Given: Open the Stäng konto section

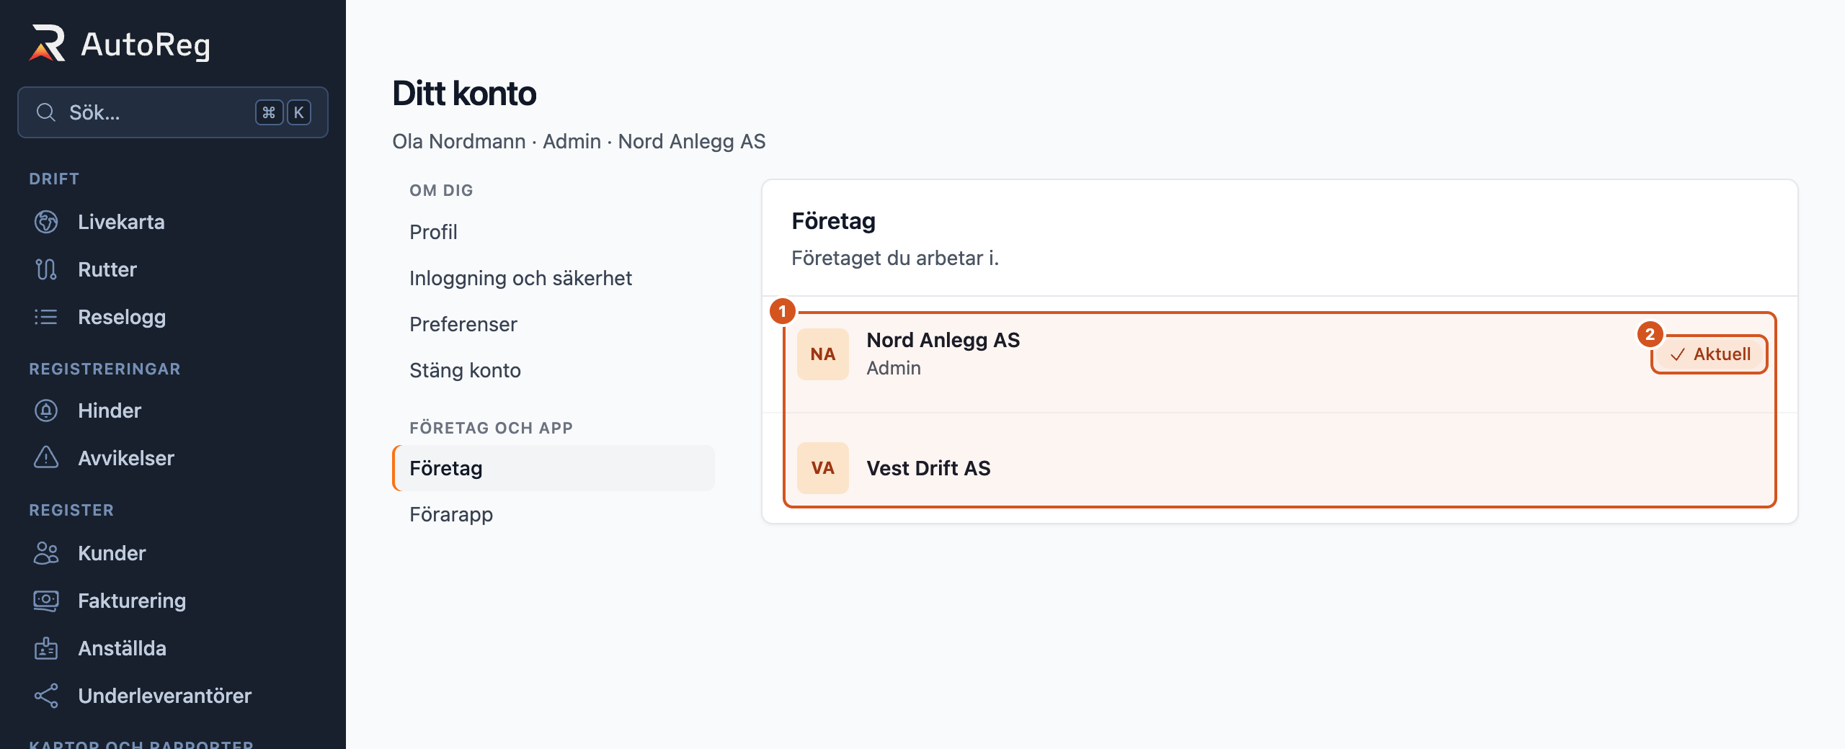Looking at the screenshot, I should tap(553, 370).
